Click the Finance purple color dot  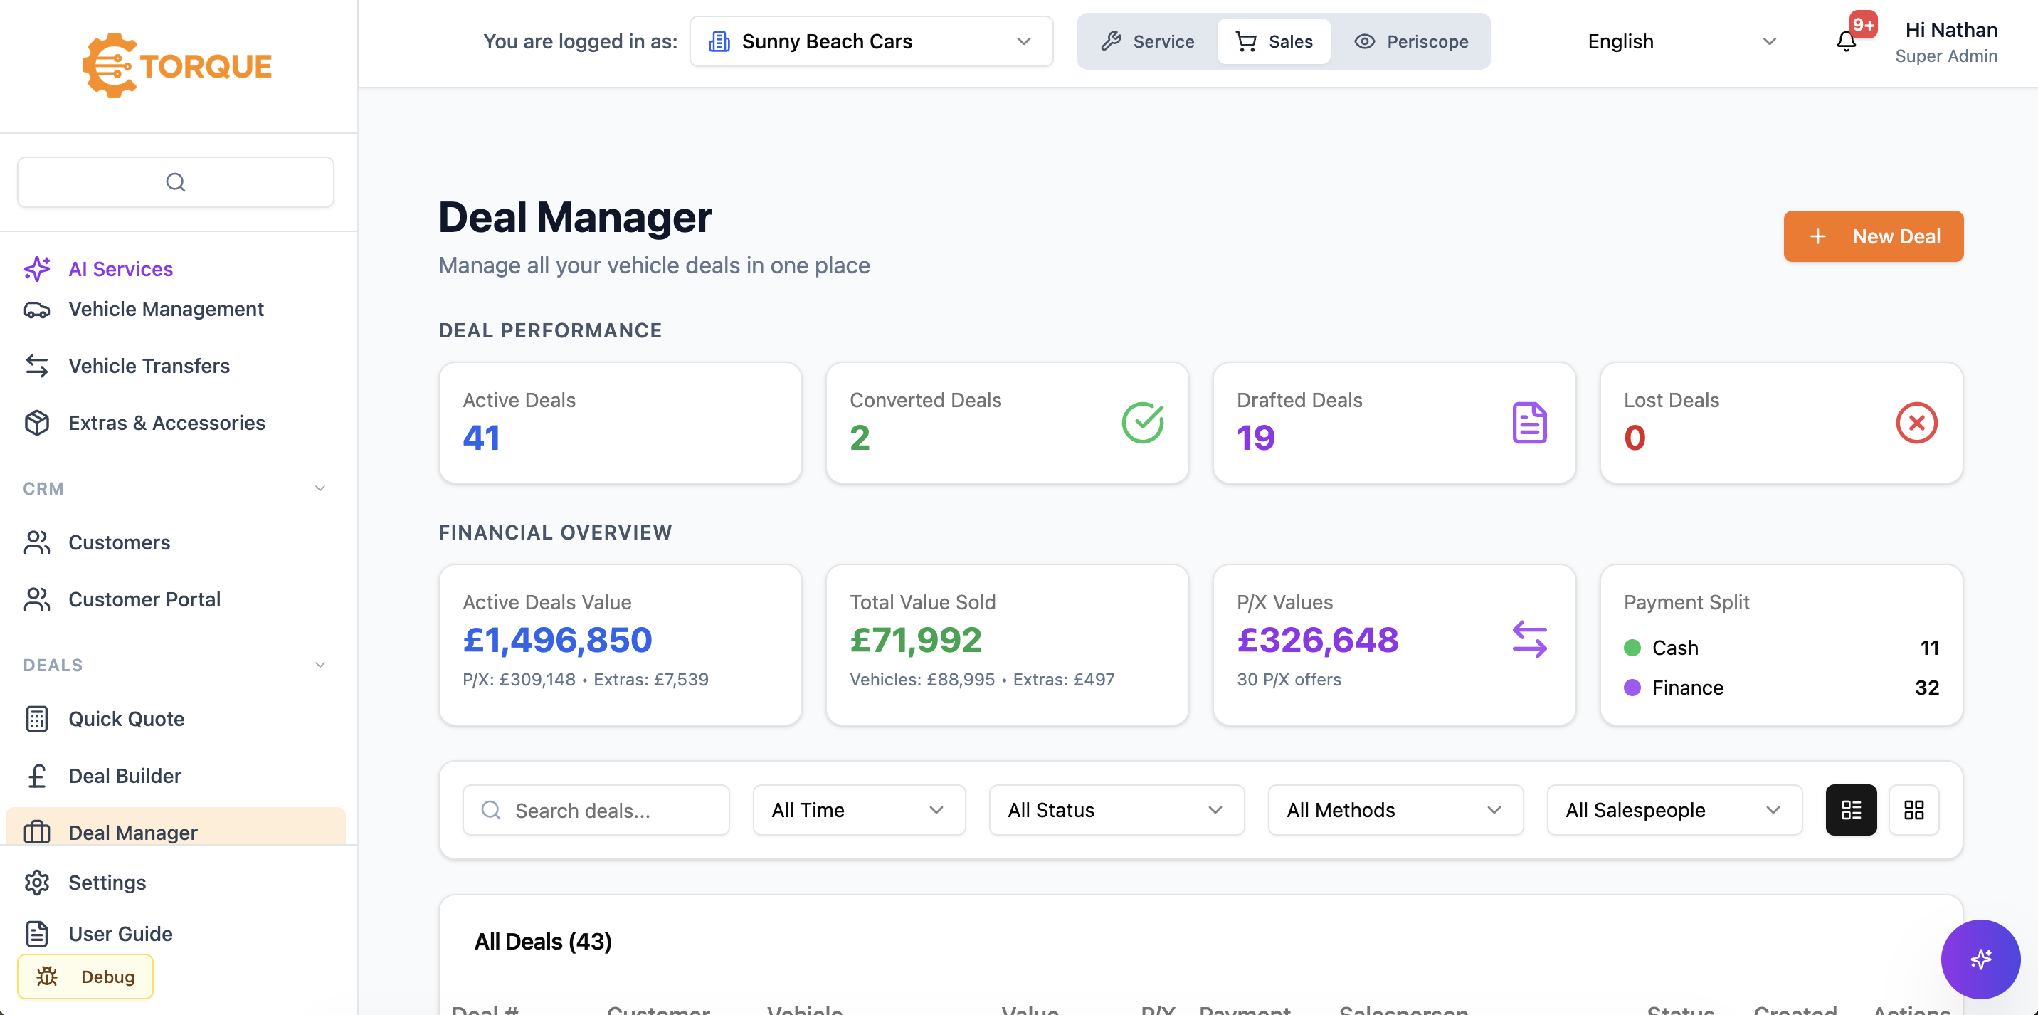(1632, 688)
